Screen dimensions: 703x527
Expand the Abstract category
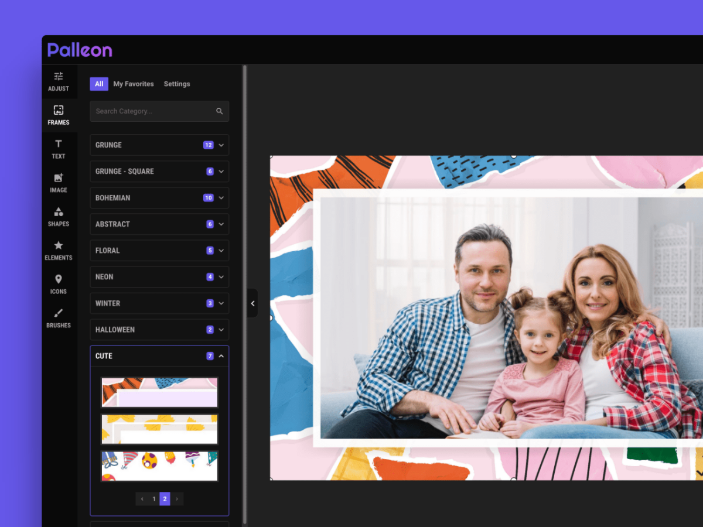(x=159, y=224)
